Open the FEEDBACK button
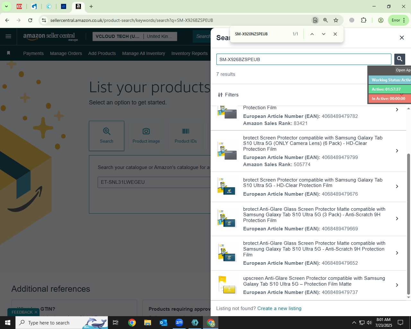Screen dimensions: 411x329 point(22,312)
